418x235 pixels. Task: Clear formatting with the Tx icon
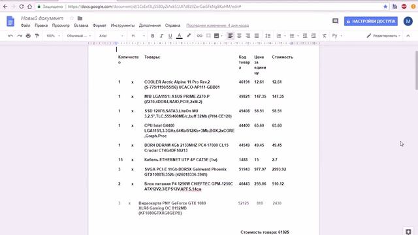click(324, 36)
